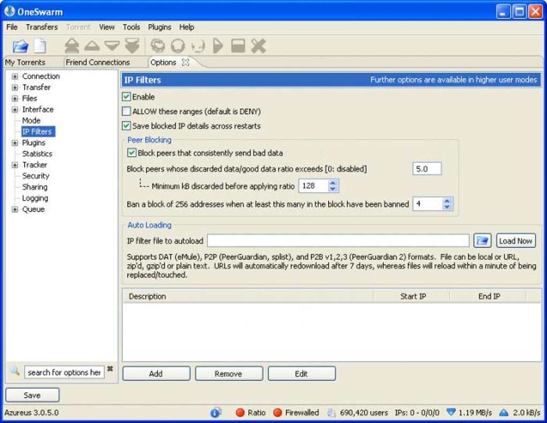This screenshot has width=547, height=423.
Task: Increase minimum kB discarded value
Action: point(333,183)
